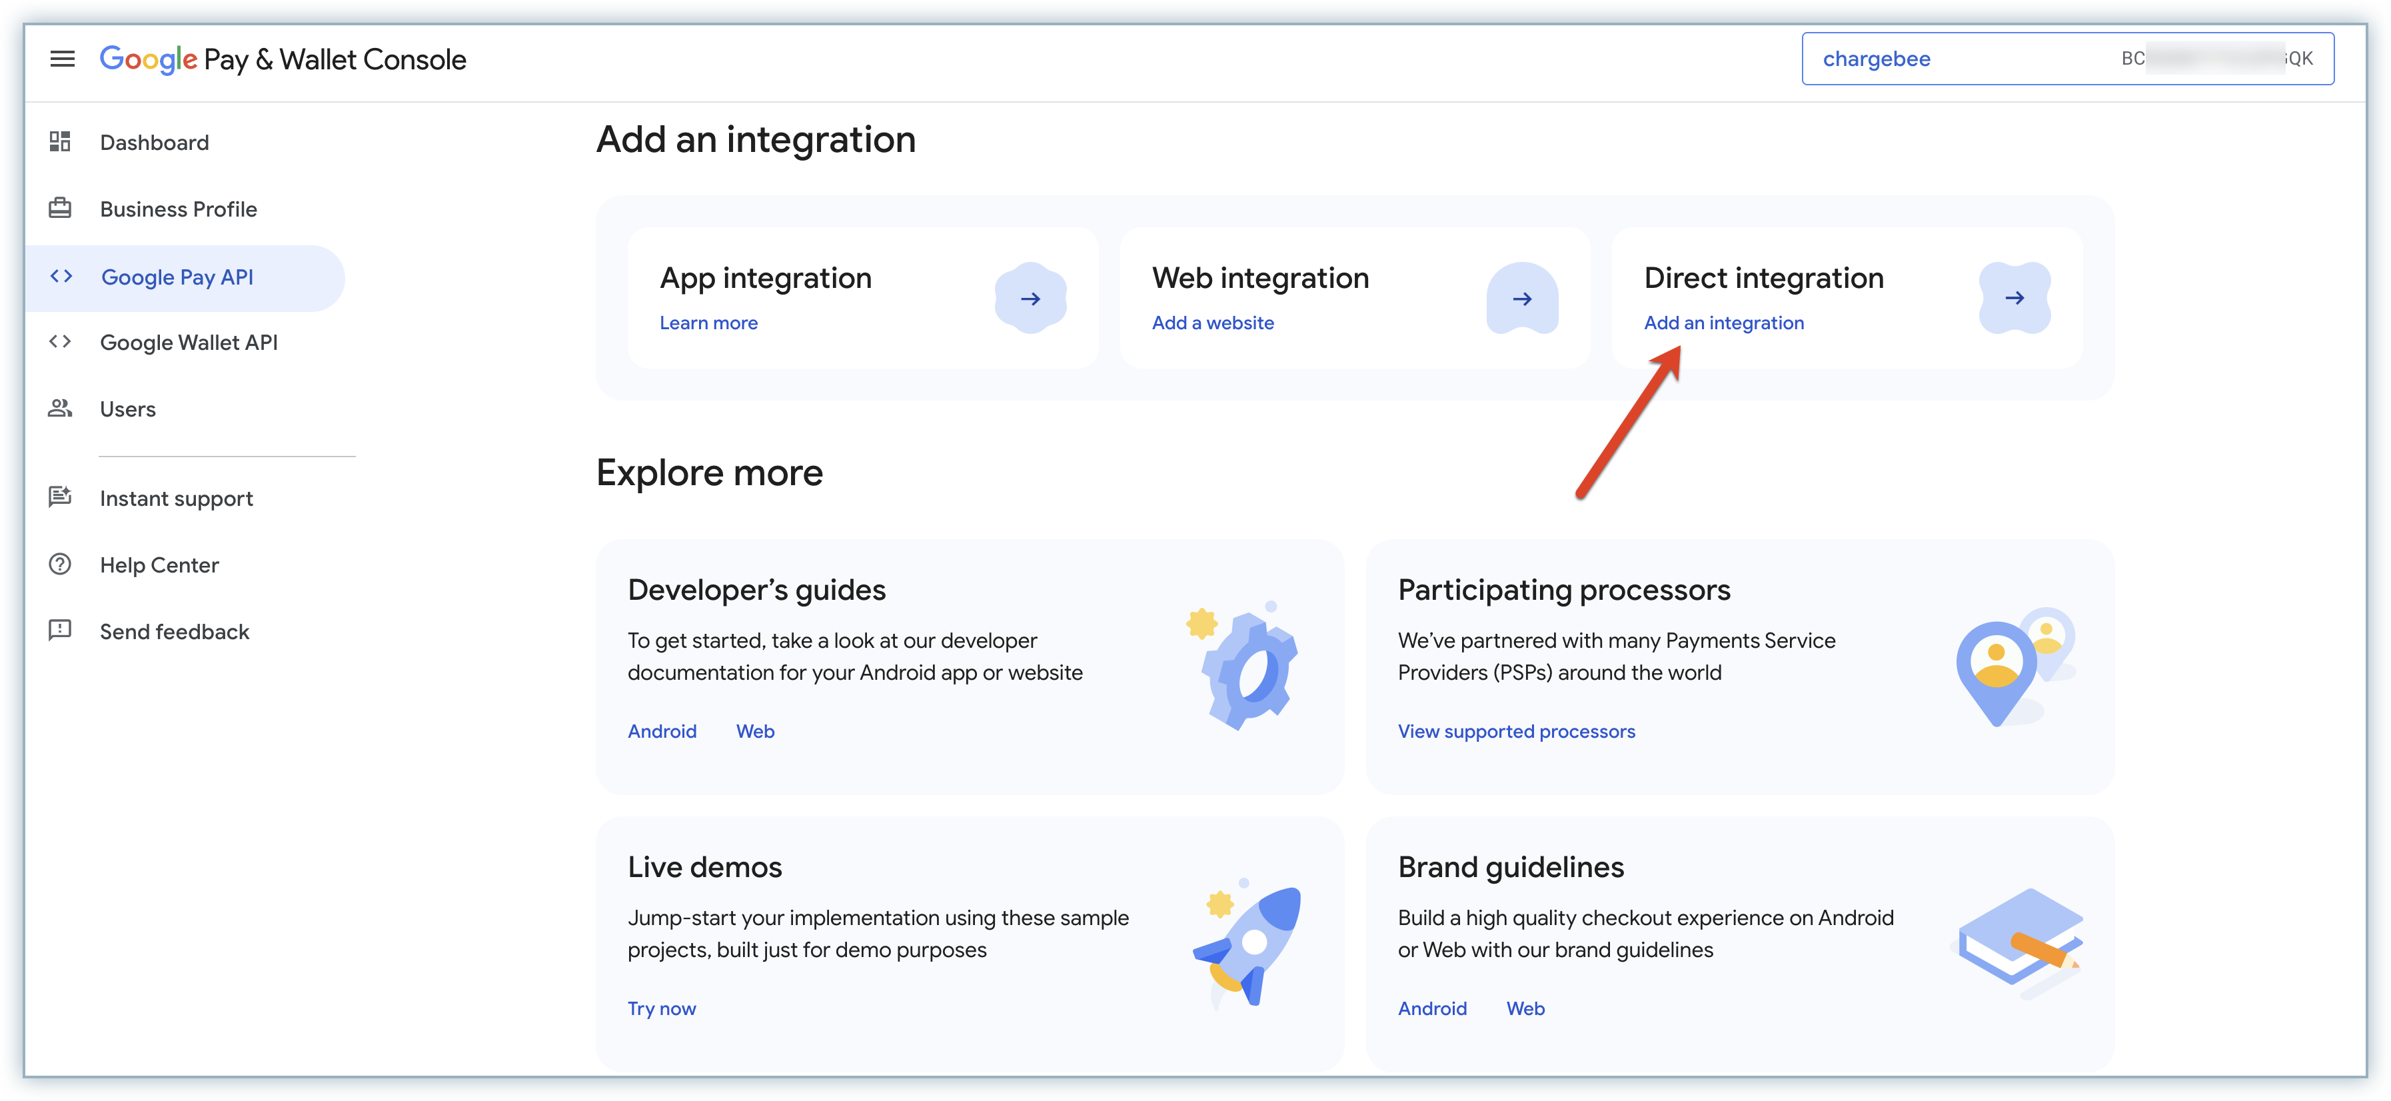Click the Web integration card title

point(1261,277)
